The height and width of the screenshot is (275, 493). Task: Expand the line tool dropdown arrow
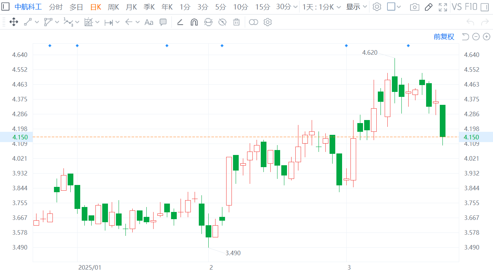37,22
